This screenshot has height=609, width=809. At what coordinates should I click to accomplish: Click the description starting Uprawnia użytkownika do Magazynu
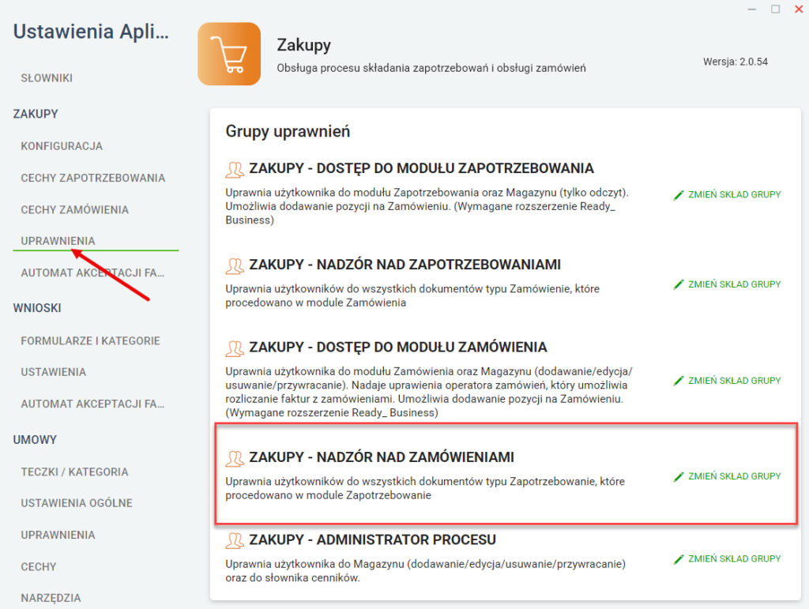pos(426,571)
